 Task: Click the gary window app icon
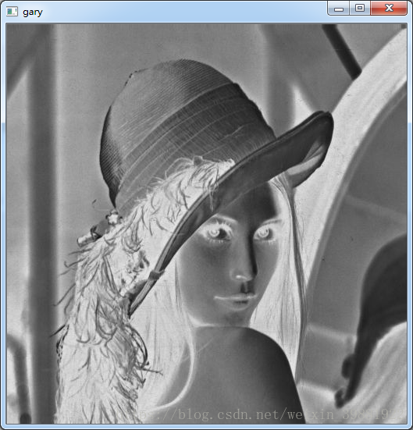click(x=12, y=12)
